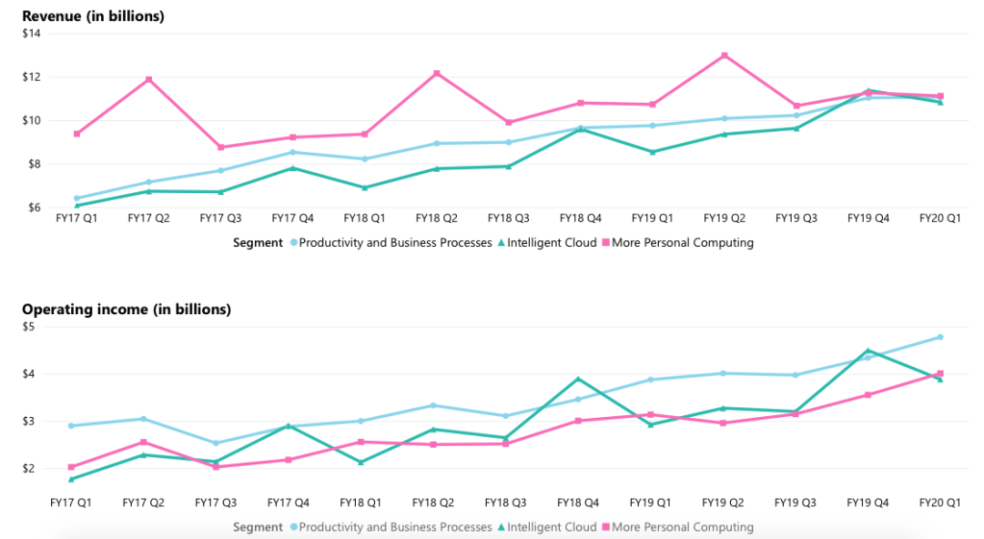The height and width of the screenshot is (539, 984).
Task: Click the Revenue (in billions) chart title
Action: point(93,16)
